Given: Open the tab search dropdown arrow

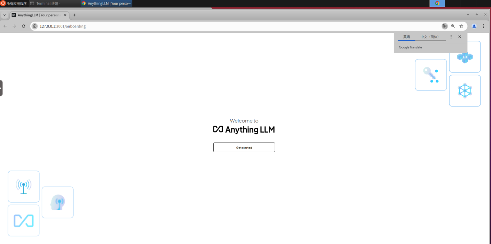Looking at the screenshot, I should click(x=4, y=15).
